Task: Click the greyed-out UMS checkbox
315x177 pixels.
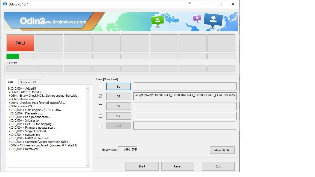Action: coord(100,126)
